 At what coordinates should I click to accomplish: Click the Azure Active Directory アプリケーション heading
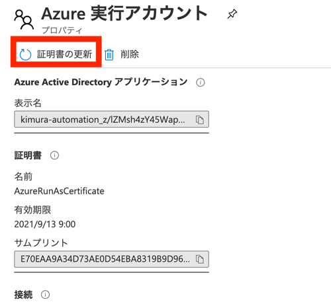(101, 82)
